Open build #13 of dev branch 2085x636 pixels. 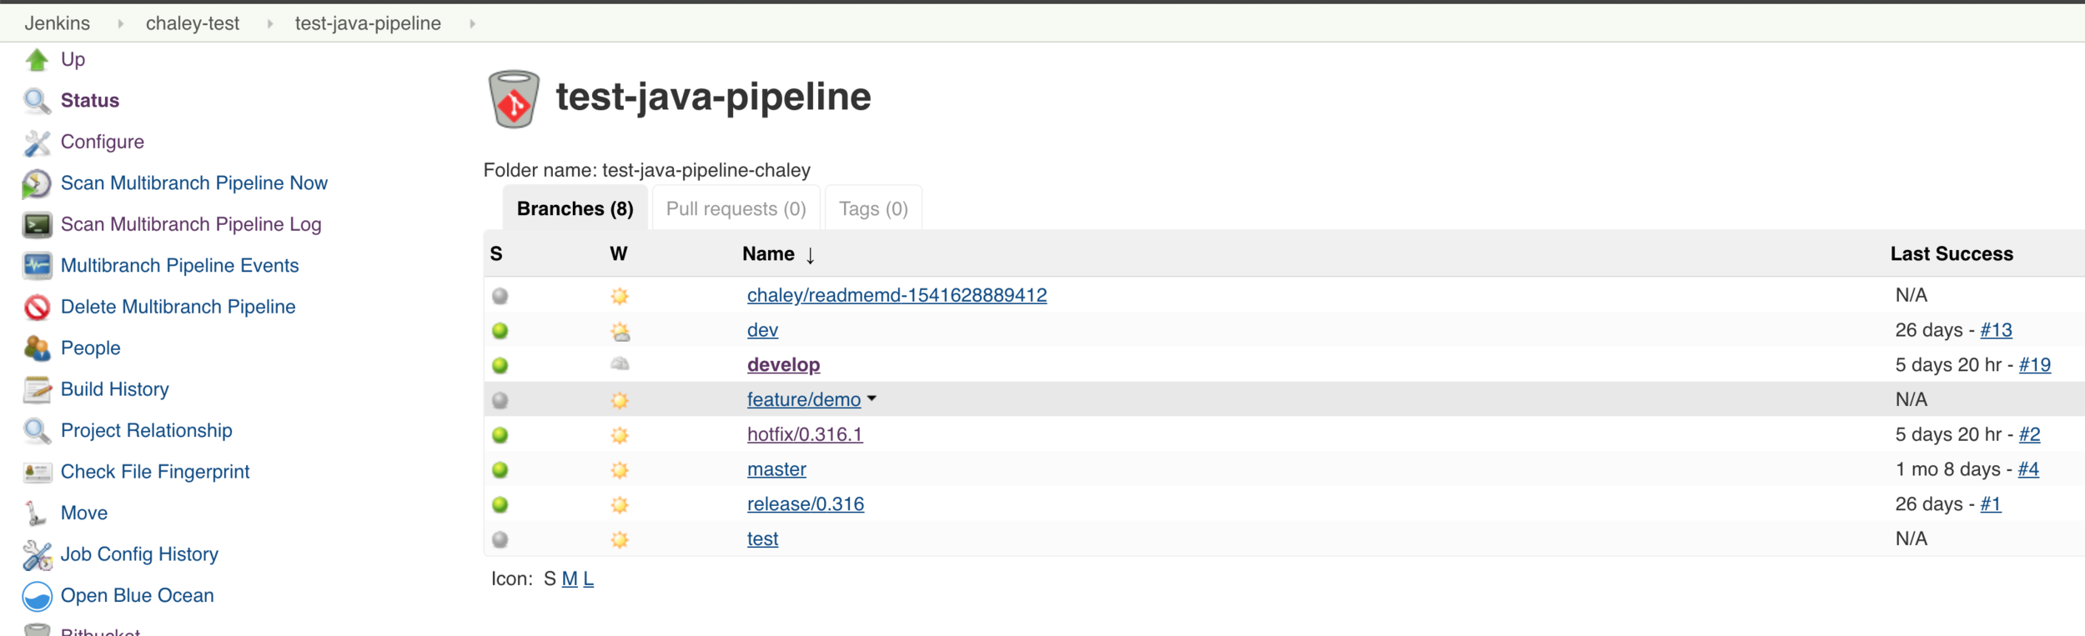pos(1996,330)
